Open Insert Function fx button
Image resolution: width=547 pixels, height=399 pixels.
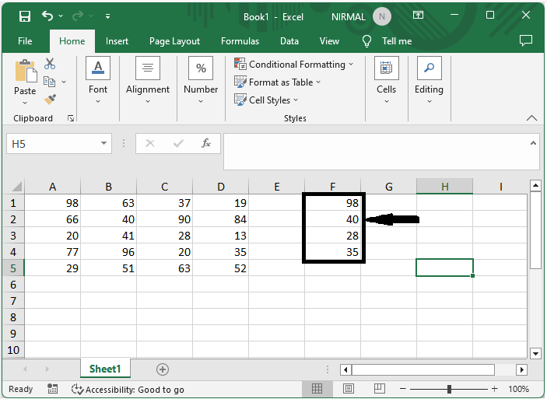[x=206, y=143]
